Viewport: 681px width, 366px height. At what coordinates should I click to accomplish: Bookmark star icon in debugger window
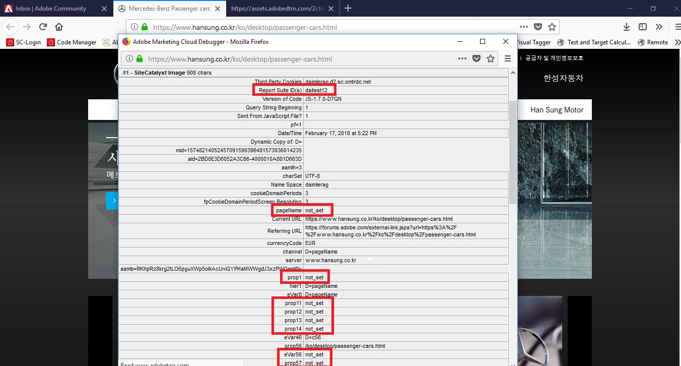[x=491, y=58]
